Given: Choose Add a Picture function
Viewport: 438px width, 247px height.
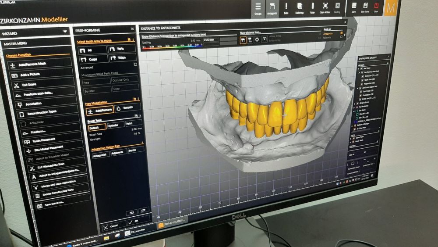Looking at the screenshot, I should pyautogui.click(x=41, y=75).
